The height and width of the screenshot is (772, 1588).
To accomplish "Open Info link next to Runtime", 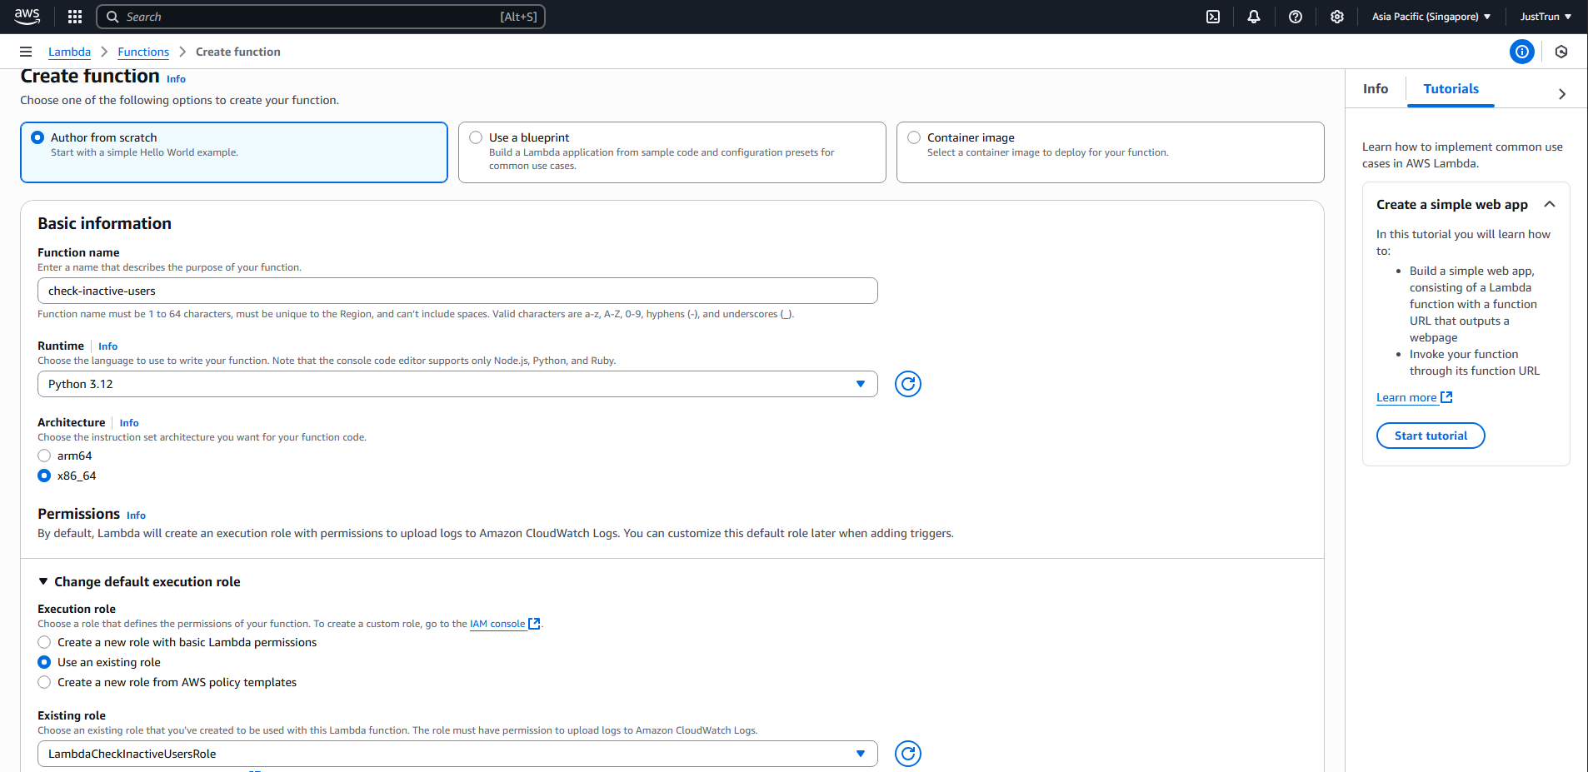I will coord(107,346).
